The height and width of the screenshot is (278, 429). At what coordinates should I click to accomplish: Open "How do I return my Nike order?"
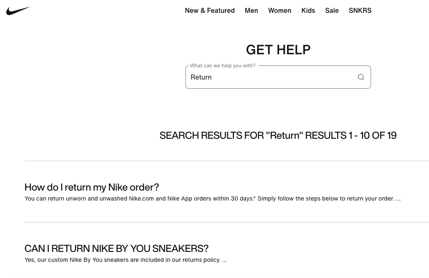click(92, 187)
